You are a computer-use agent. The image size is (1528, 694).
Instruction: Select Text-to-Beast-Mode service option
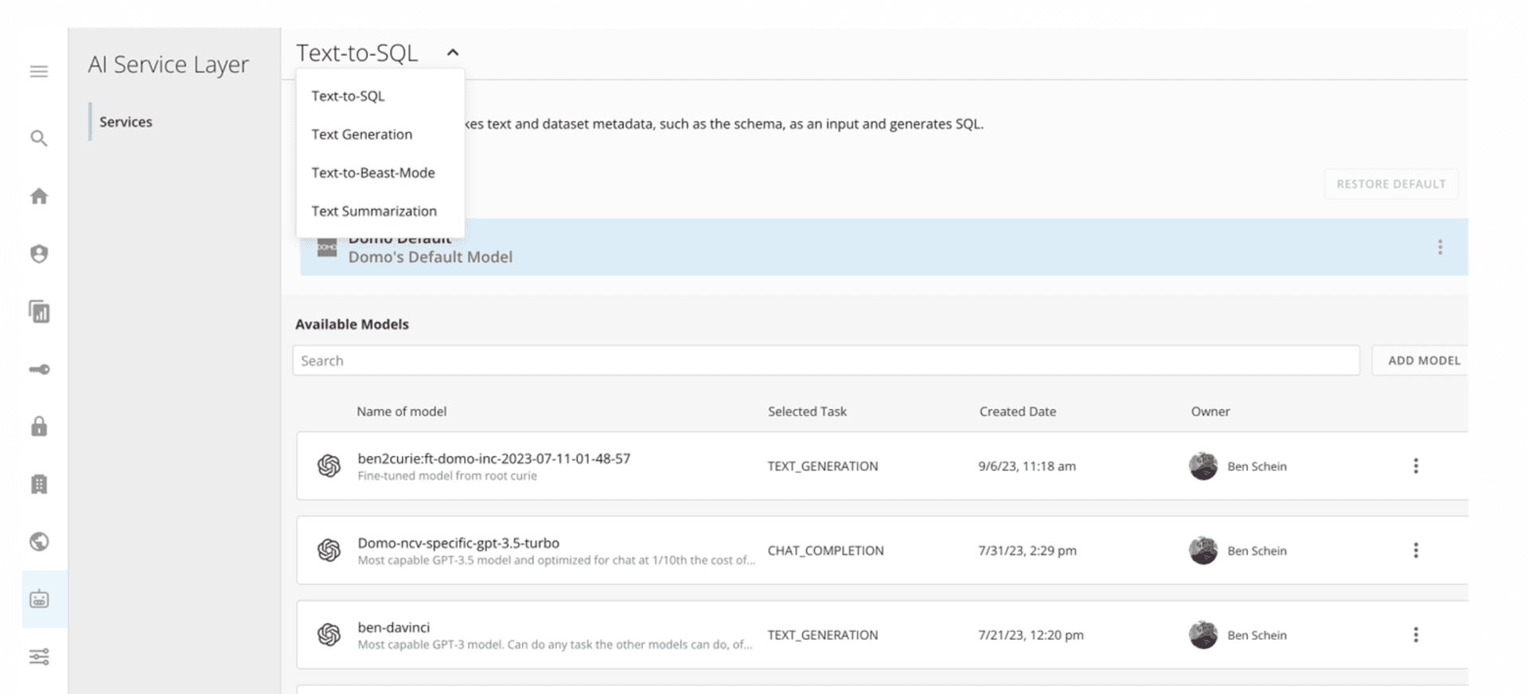pos(372,173)
